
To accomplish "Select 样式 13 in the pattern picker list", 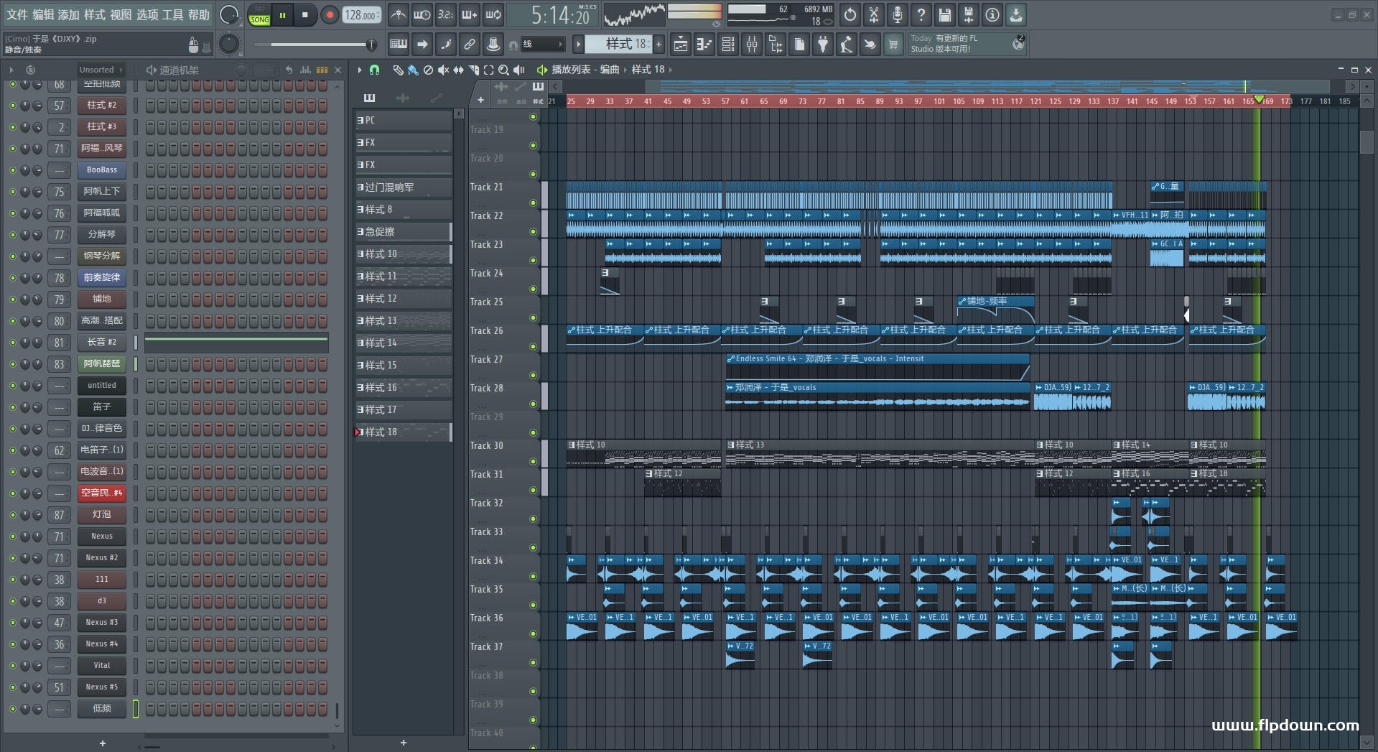I will pos(403,321).
